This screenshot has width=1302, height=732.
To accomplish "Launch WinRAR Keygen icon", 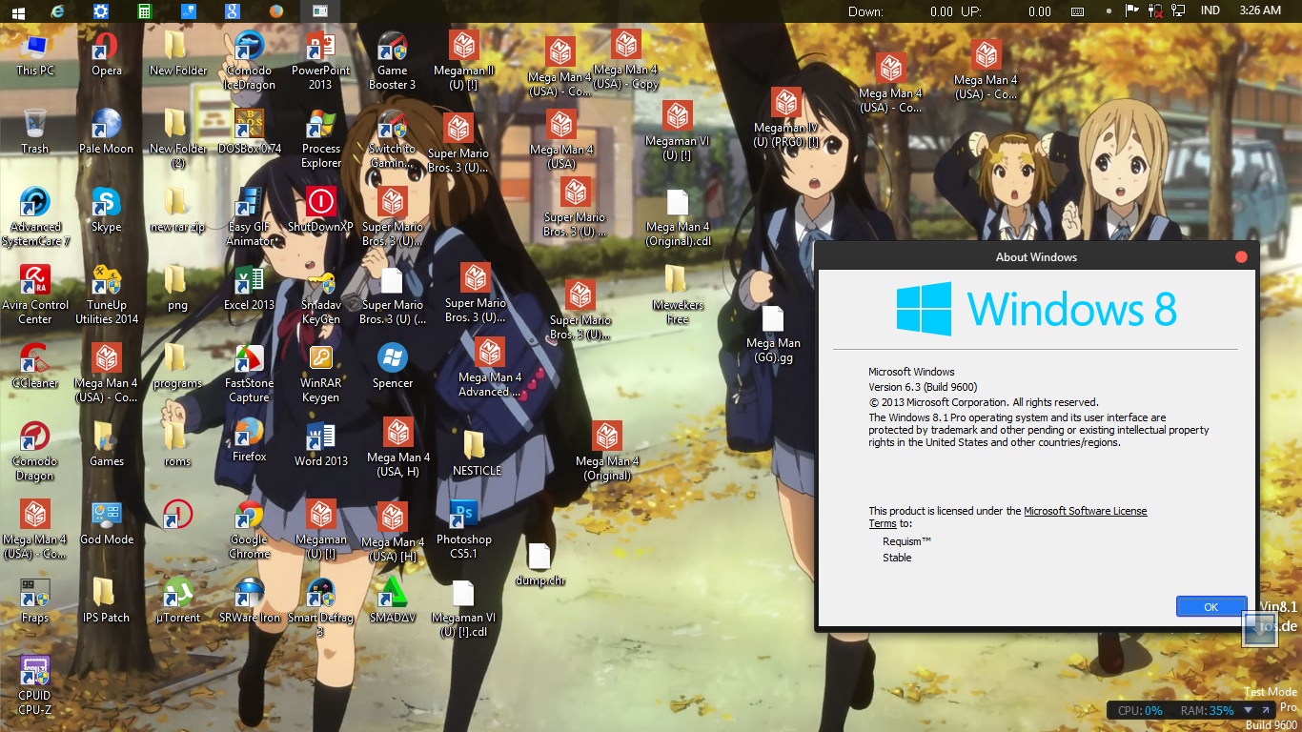I will click(x=321, y=374).
